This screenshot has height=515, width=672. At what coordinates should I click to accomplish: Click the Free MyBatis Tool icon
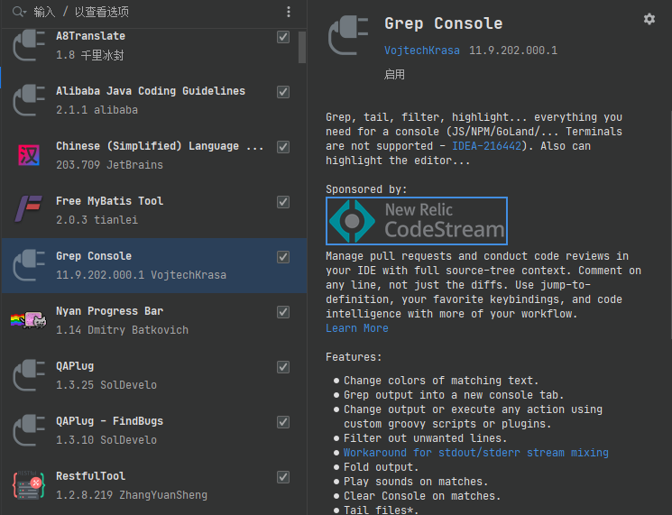[29, 209]
